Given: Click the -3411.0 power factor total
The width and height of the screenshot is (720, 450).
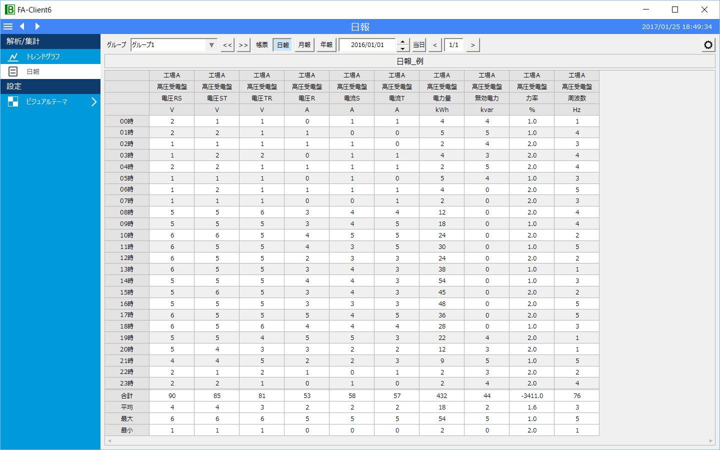Looking at the screenshot, I should [x=532, y=395].
